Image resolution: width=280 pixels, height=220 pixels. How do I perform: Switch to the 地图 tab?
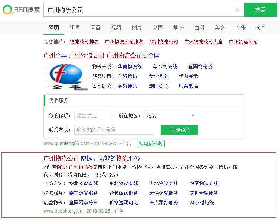(x=178, y=27)
